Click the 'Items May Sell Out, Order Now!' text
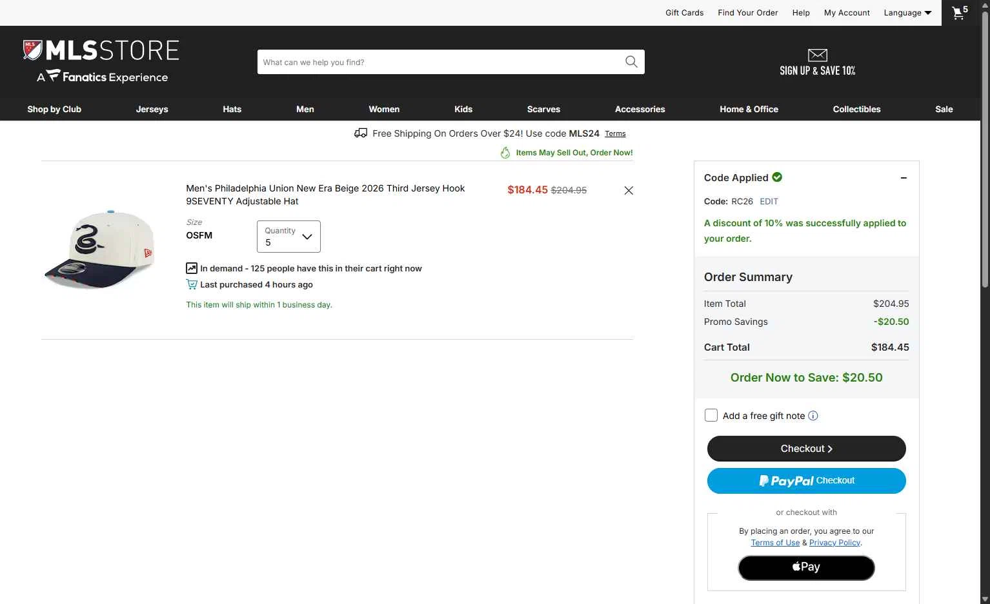 (574, 153)
